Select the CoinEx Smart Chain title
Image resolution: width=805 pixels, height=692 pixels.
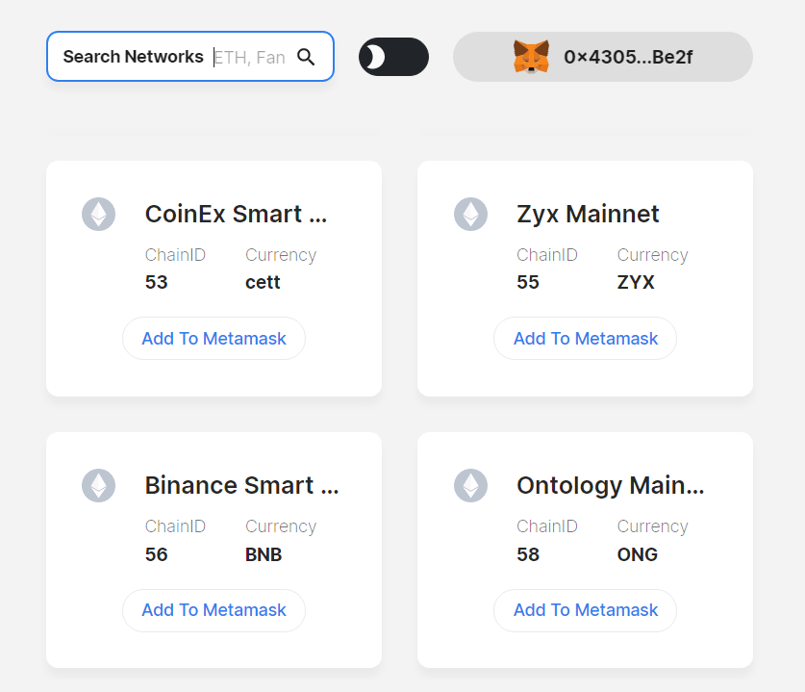click(x=236, y=214)
